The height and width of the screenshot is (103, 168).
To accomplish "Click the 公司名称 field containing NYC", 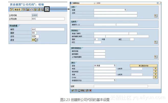I will 48,19.
